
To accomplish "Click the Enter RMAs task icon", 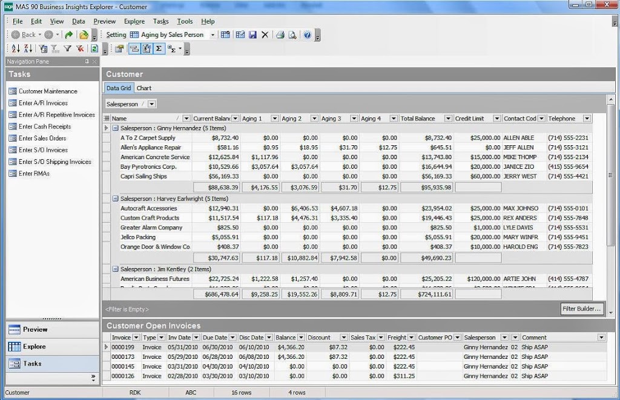I will 13,174.
